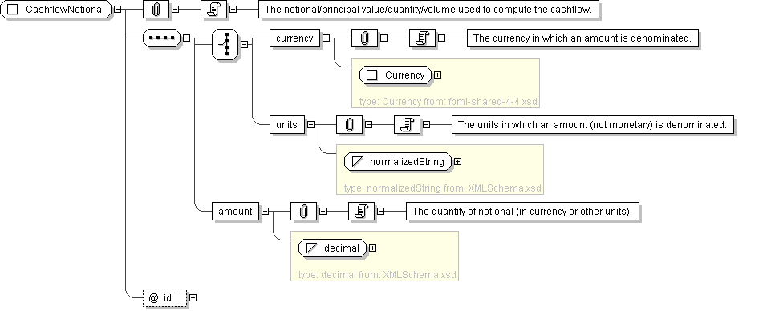Click the documentation scroll icon in the CashflowNotional row
Screen dimensions: 767x311
click(x=213, y=10)
